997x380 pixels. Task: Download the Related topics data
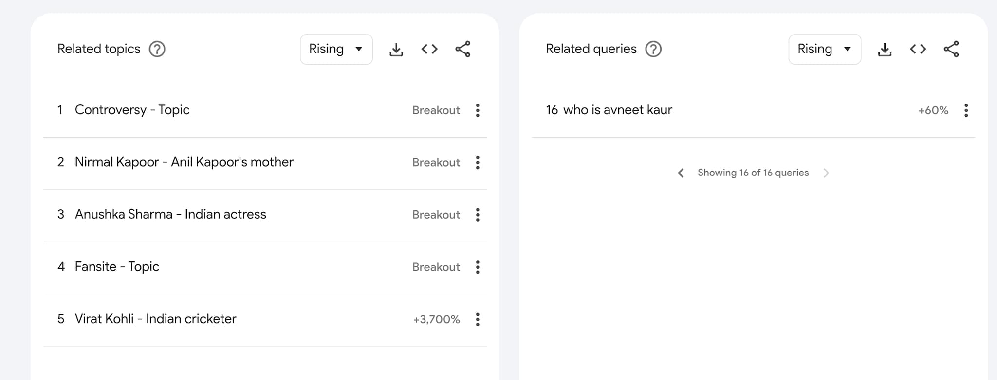coord(396,49)
